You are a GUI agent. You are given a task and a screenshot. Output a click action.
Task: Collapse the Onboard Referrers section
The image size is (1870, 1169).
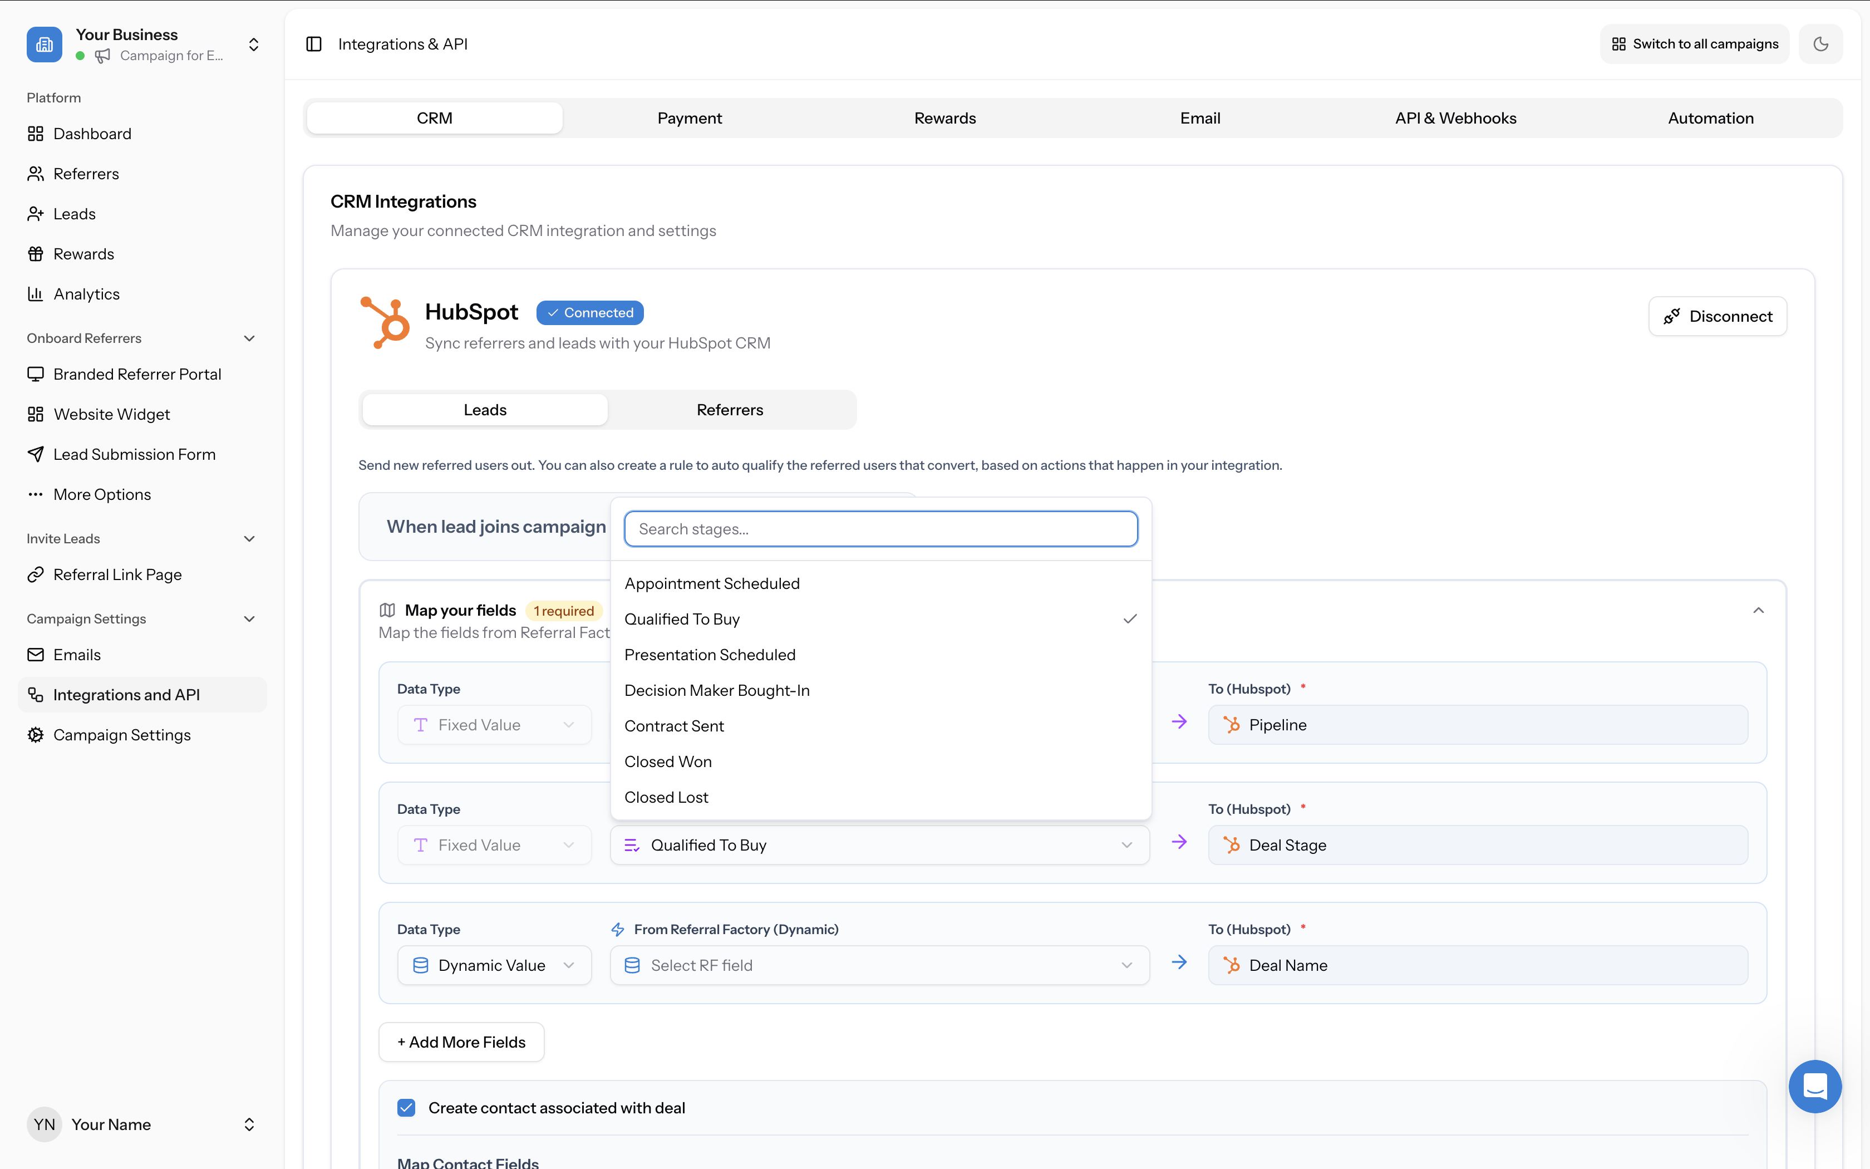tap(248, 338)
